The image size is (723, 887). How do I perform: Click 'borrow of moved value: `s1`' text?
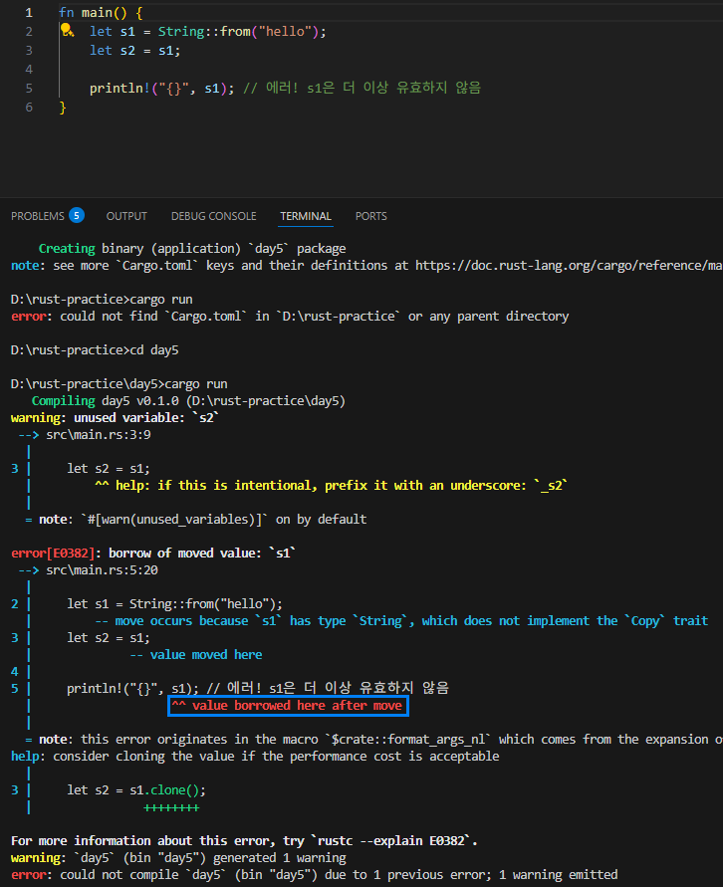pos(202,554)
